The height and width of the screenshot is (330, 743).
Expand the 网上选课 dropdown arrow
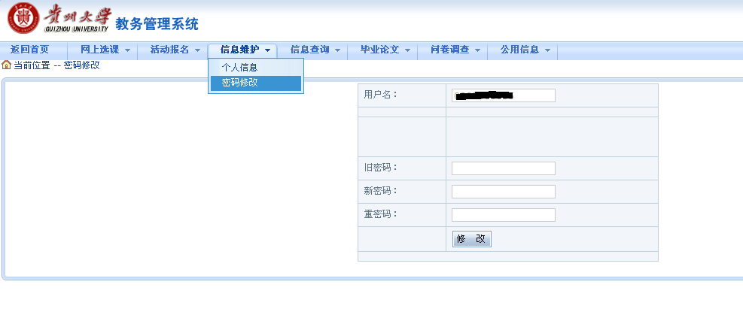pyautogui.click(x=127, y=50)
